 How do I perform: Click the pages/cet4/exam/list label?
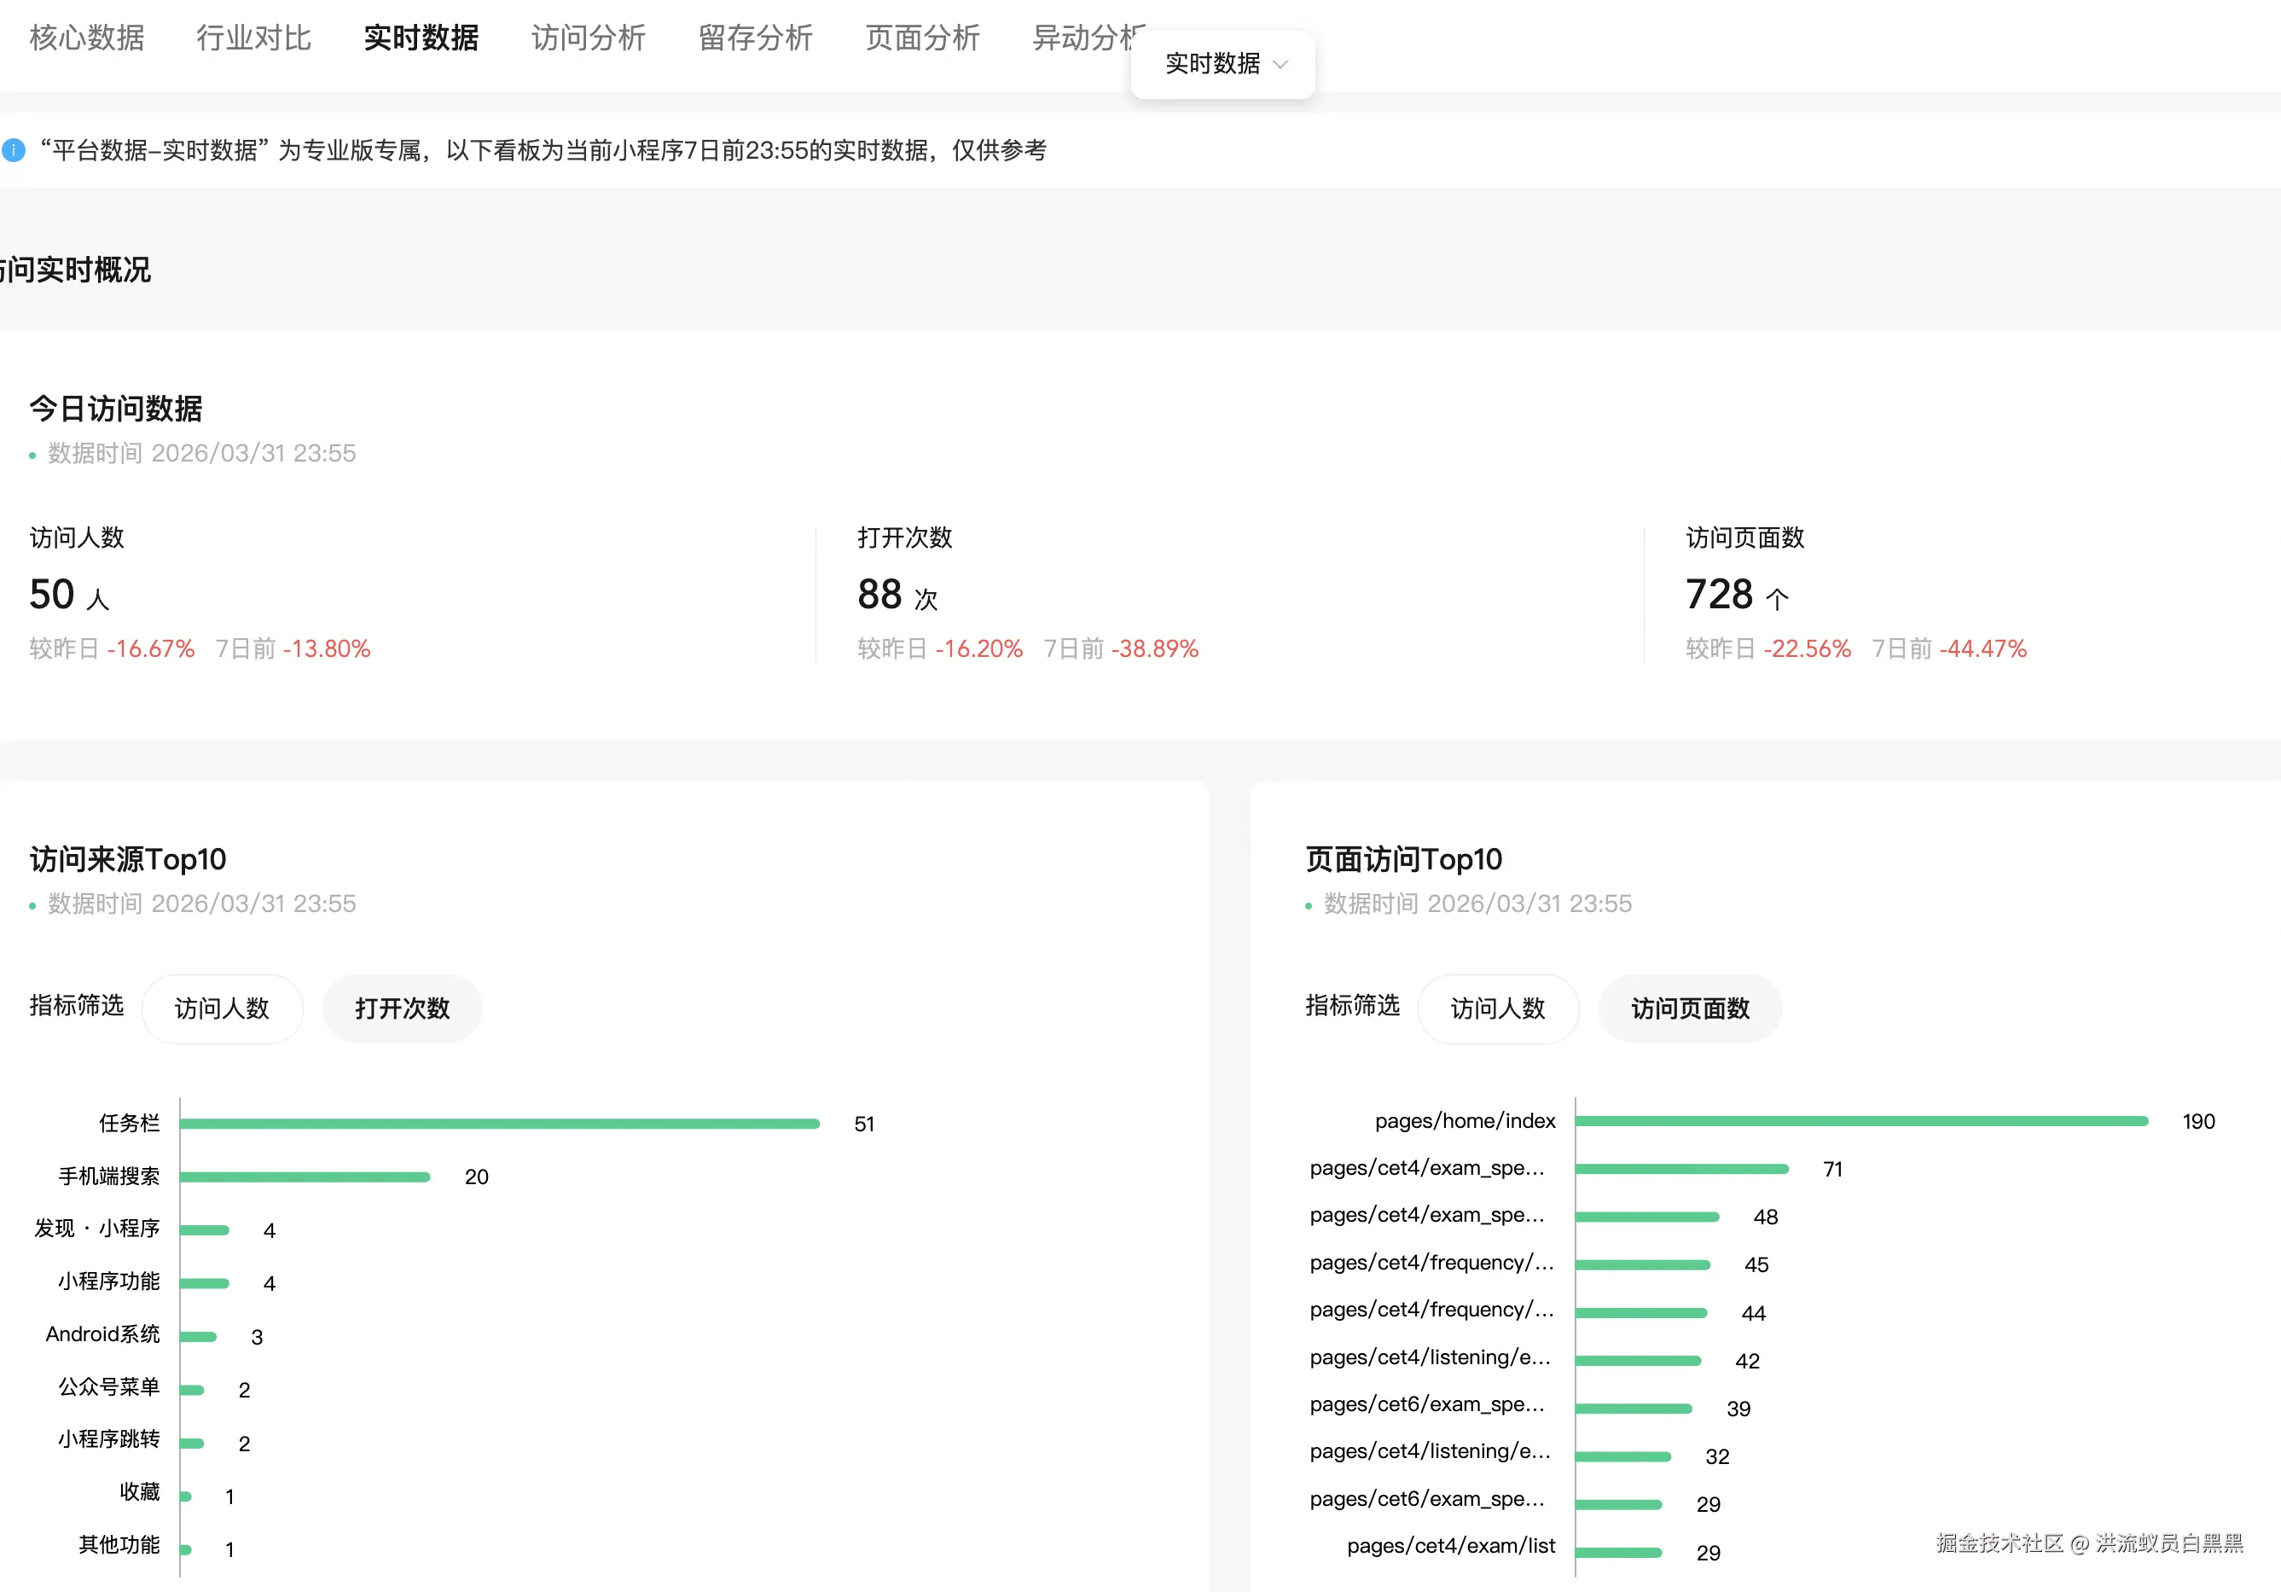point(1450,1546)
